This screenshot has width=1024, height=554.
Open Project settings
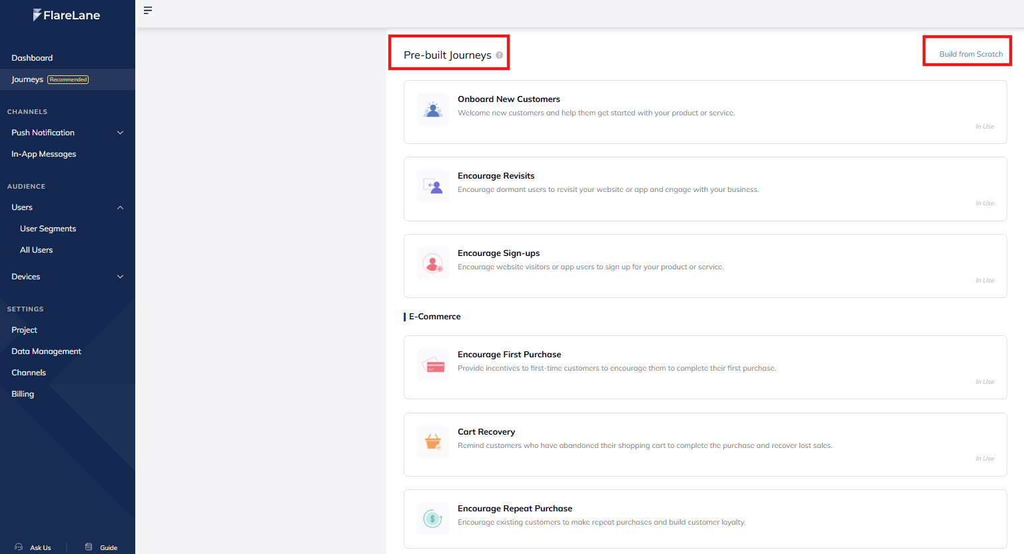tap(24, 330)
